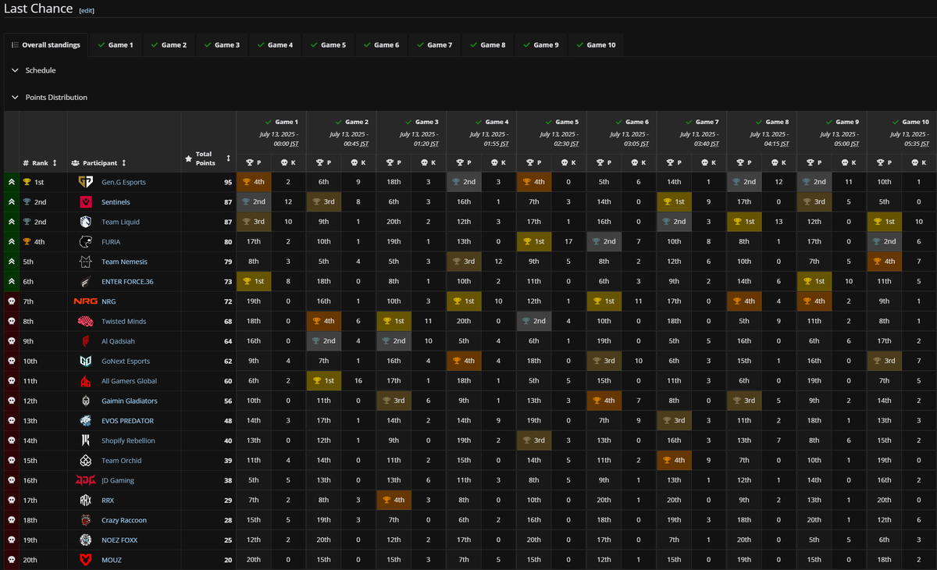Screen dimensions: 937x570
Task: Open the ENTER FORCE.36 team link
Action: 128,282
